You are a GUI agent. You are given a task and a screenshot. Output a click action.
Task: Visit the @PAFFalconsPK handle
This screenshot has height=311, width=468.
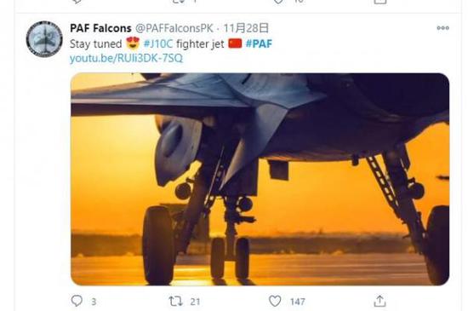pos(174,28)
